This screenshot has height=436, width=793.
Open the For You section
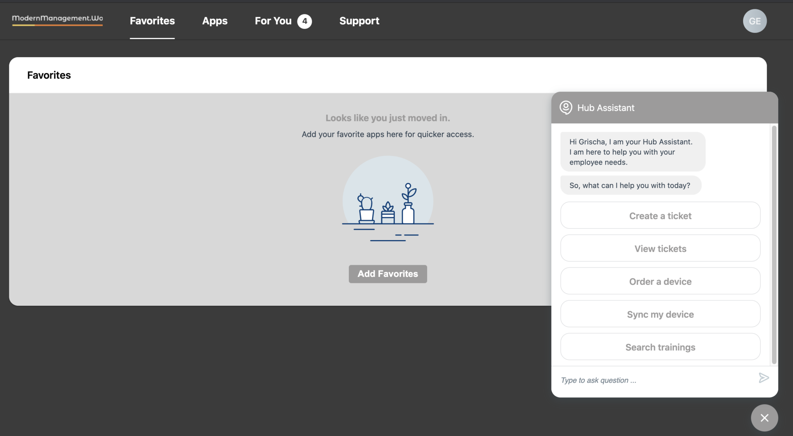tap(274, 21)
